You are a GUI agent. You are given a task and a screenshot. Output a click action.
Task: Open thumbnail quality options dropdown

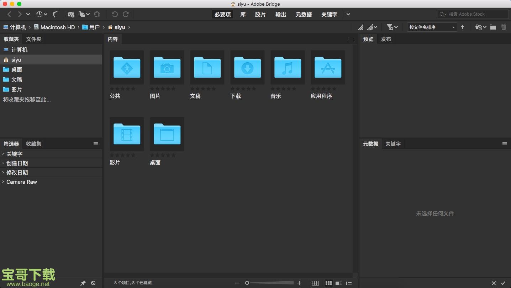pyautogui.click(x=372, y=27)
